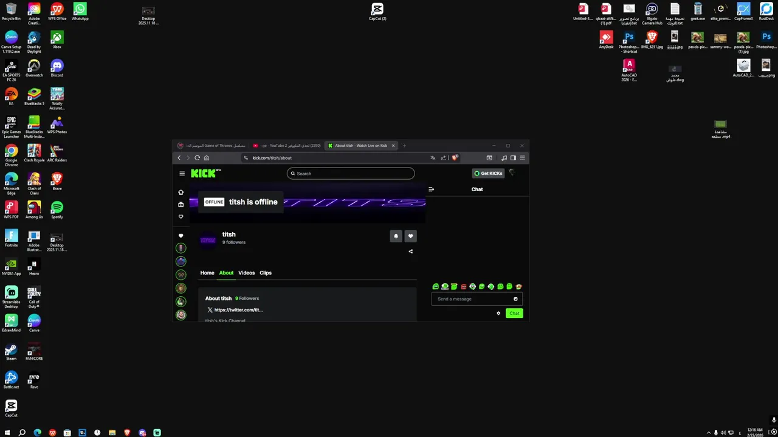Open the Kick user profile avatar

coord(512,173)
